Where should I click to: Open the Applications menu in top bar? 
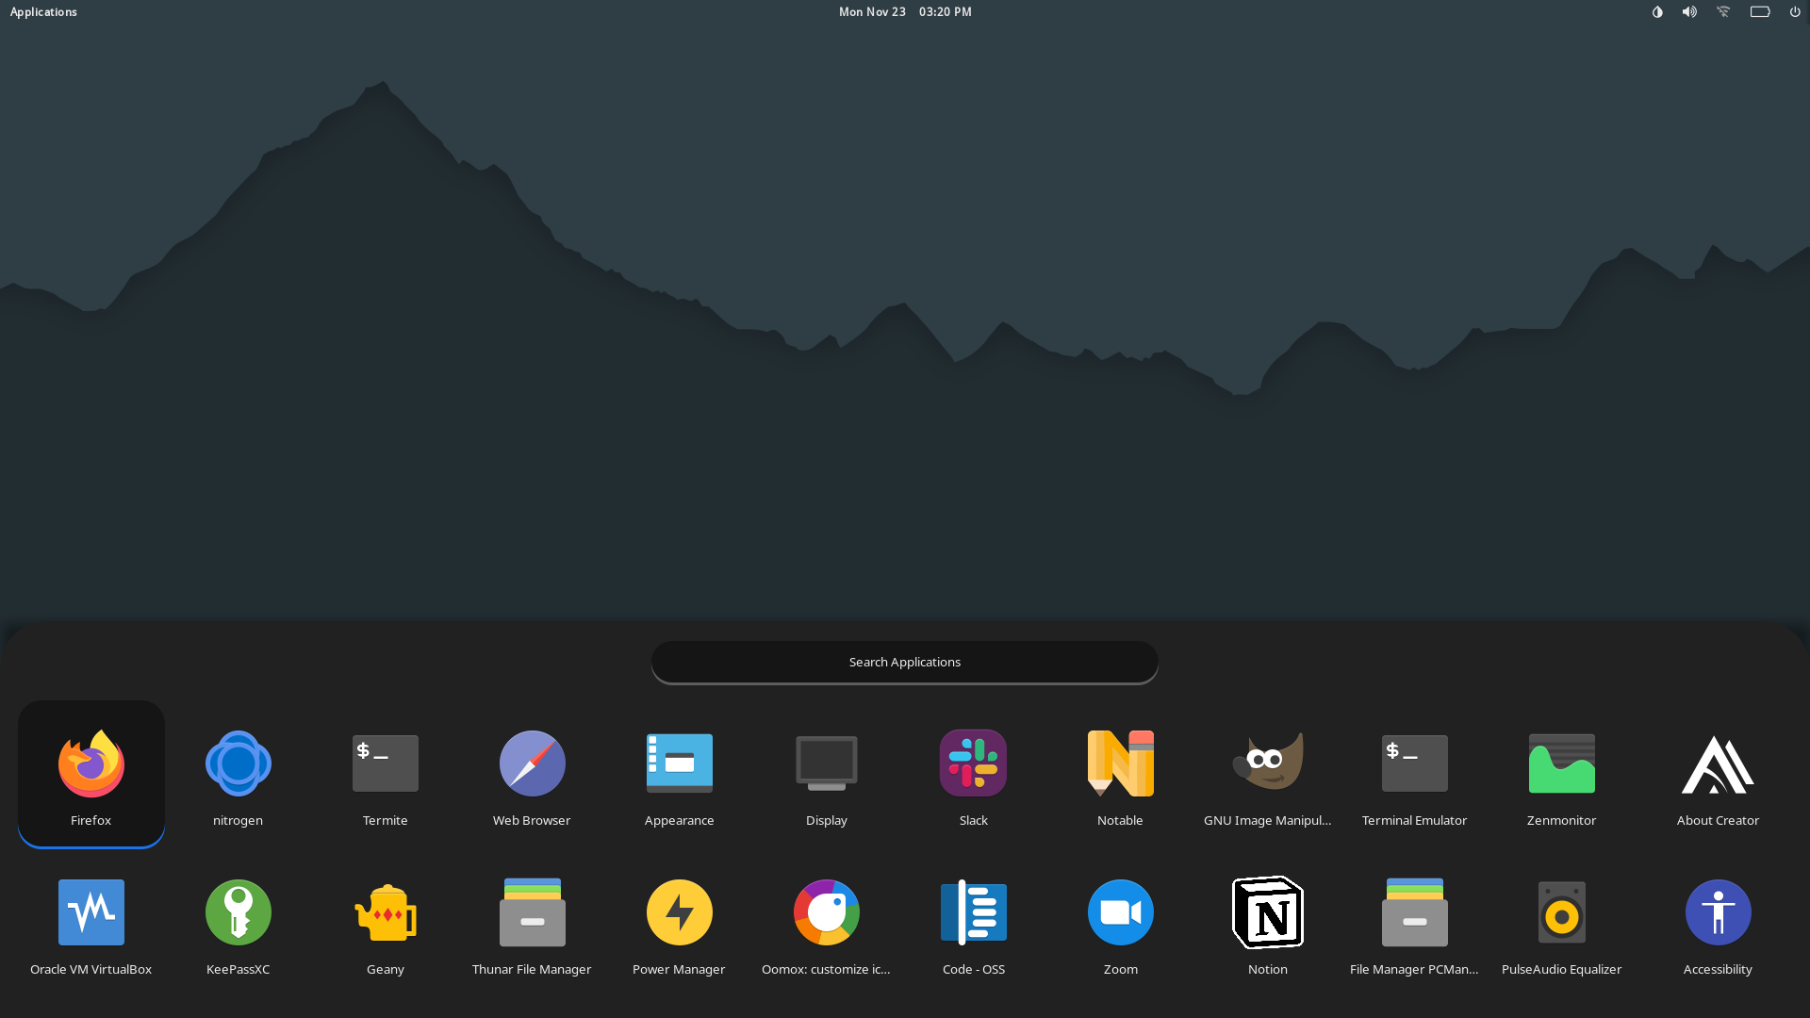(x=43, y=12)
